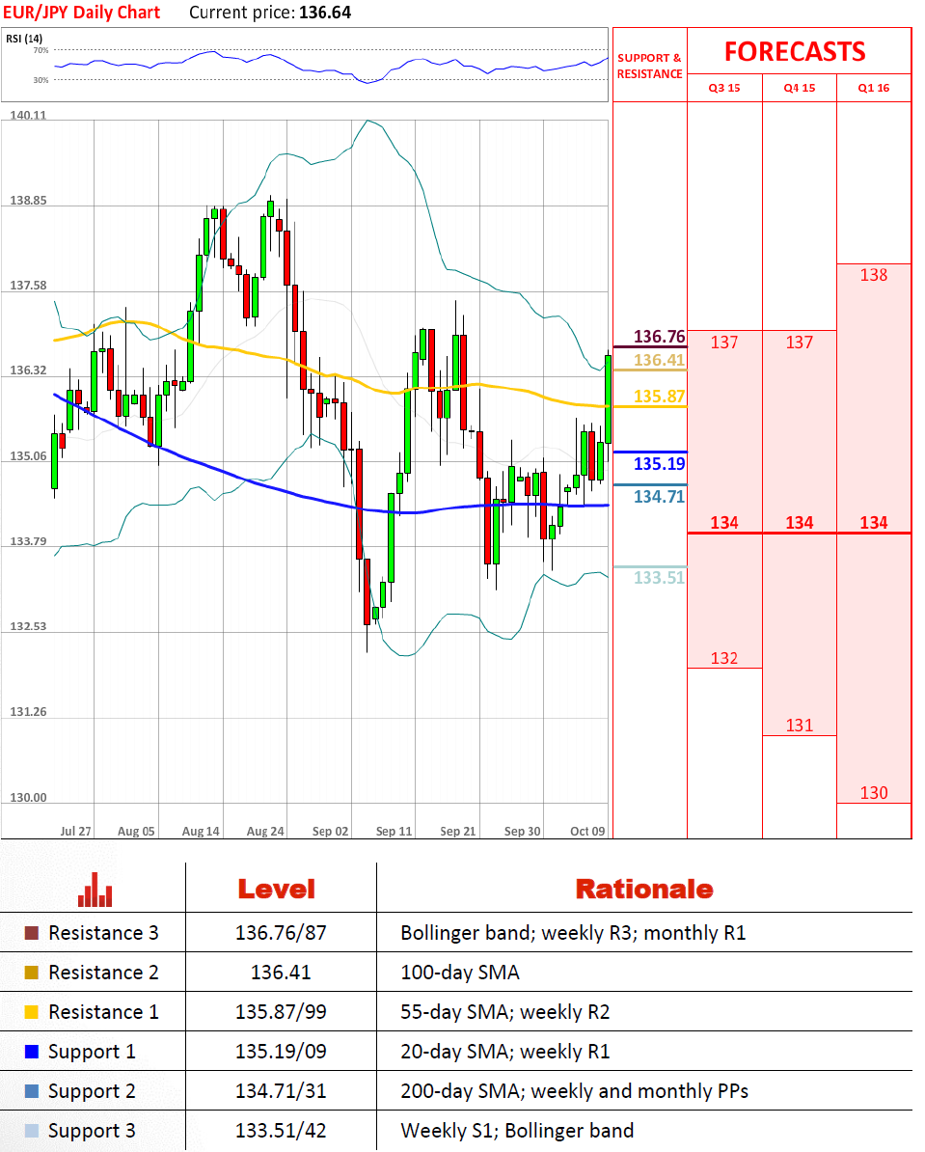The width and height of the screenshot is (925, 1152).
Task: Click rationale '20-day SMA; weekly R1'
Action: (x=504, y=1052)
